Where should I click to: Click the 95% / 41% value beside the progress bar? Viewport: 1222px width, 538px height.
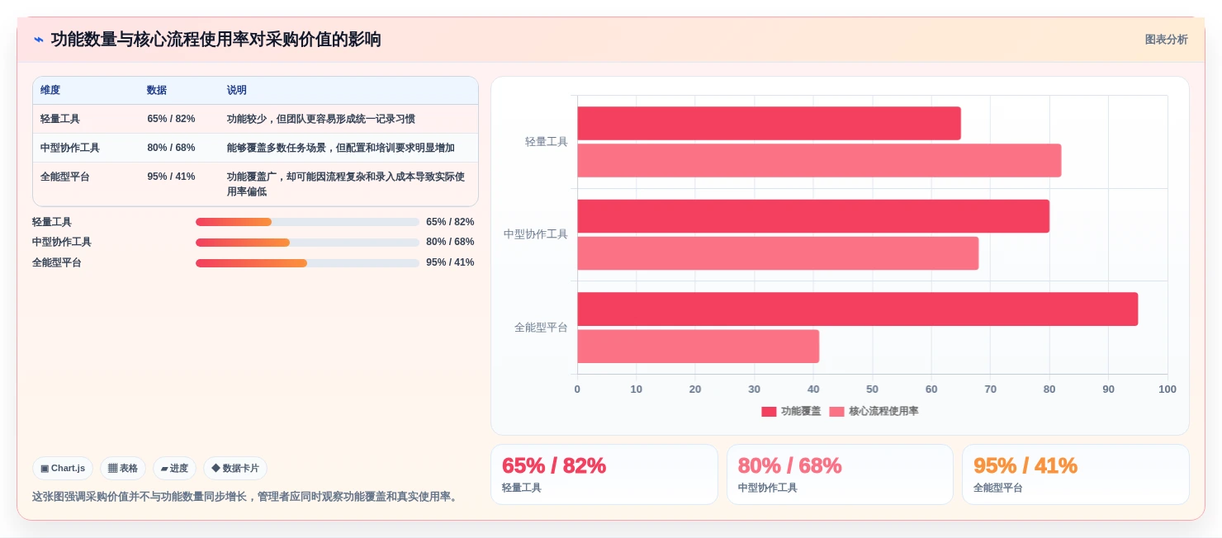click(x=450, y=263)
